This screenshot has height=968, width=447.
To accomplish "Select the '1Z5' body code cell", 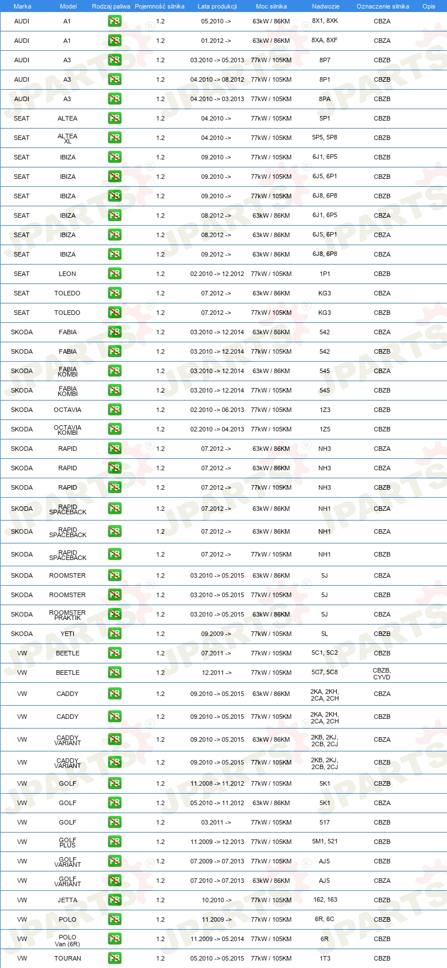I will click(325, 429).
